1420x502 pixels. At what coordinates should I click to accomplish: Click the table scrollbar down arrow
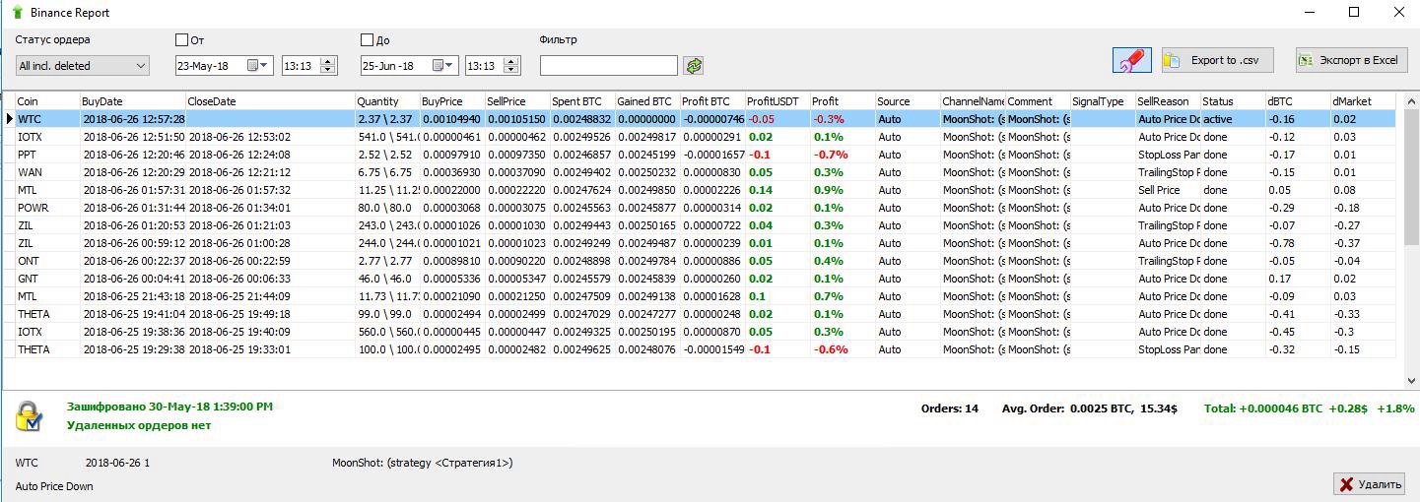tap(1410, 381)
